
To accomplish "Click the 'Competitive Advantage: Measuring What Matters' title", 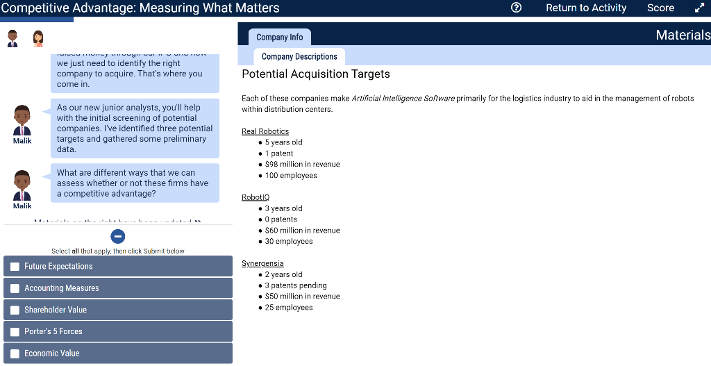I will [140, 8].
